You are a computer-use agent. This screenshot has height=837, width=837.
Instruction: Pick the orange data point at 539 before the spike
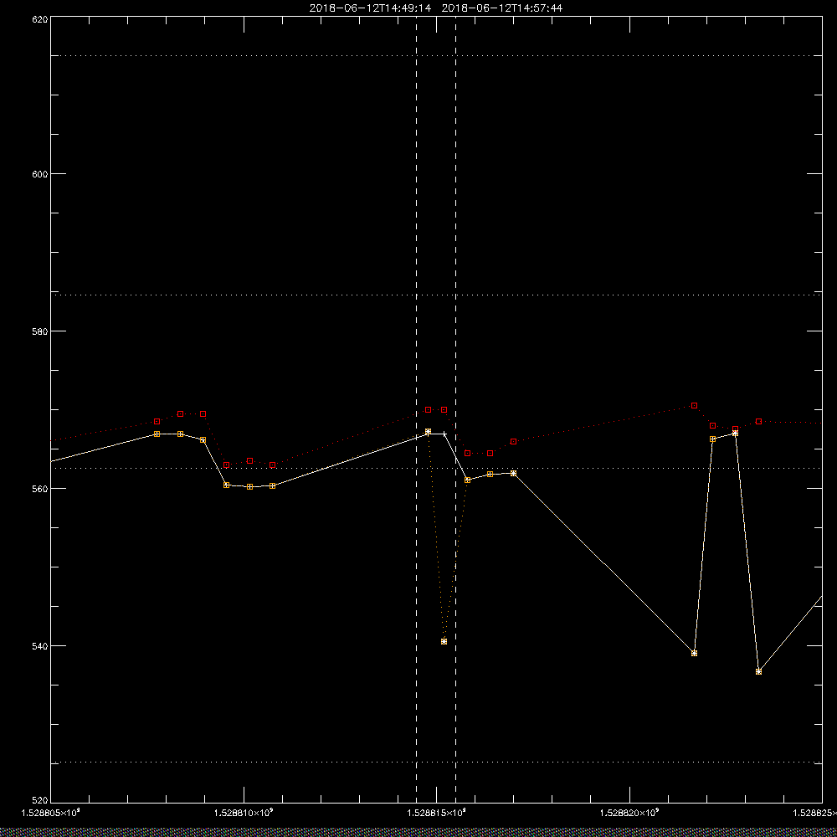tap(694, 654)
